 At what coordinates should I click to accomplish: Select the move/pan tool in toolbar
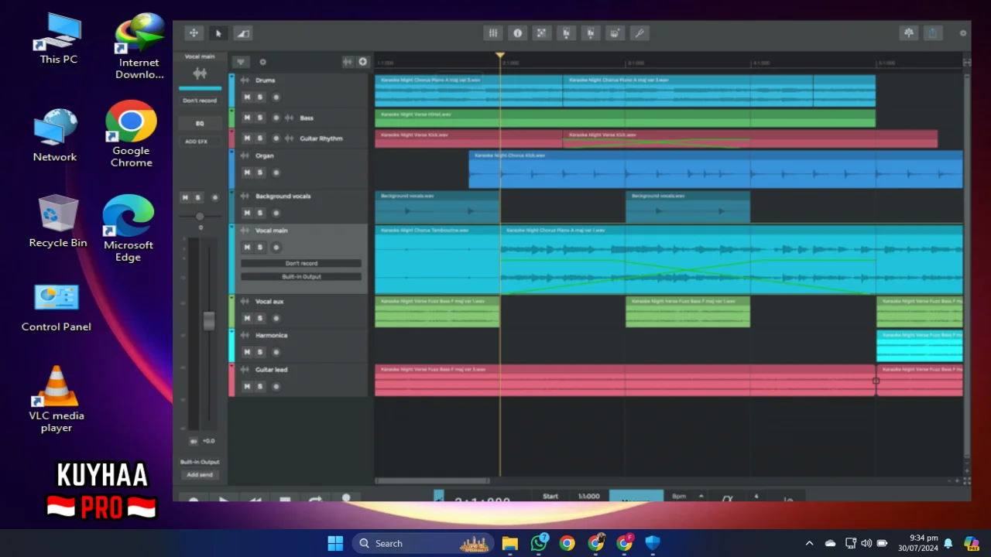point(194,33)
